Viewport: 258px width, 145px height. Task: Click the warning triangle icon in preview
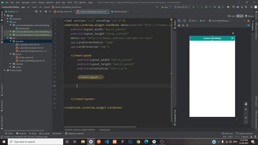click(x=248, y=21)
